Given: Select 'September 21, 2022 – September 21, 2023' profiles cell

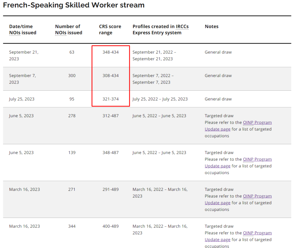Looking at the screenshot, I should tap(154, 56).
